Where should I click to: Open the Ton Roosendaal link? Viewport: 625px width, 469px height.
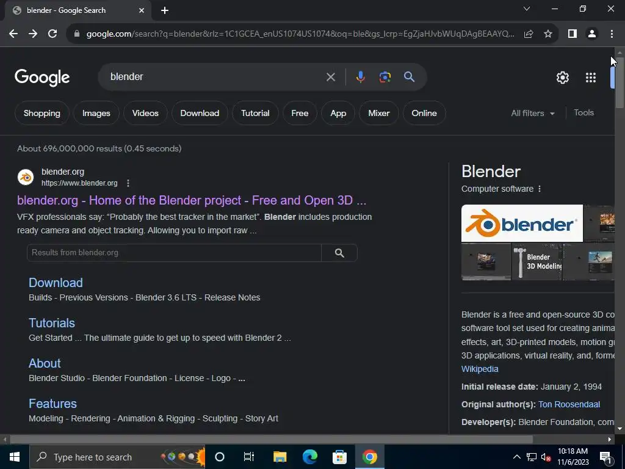(569, 404)
